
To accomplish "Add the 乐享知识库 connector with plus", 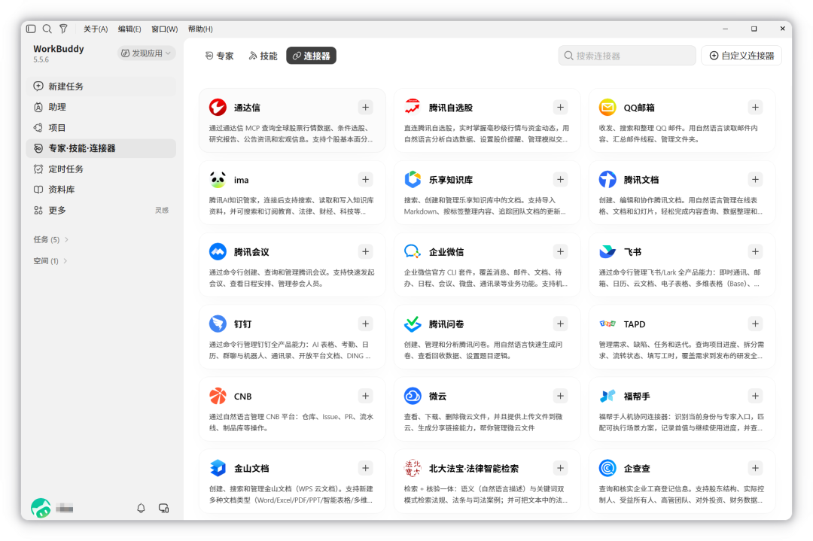I will [x=561, y=179].
